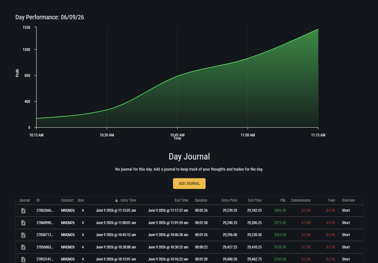378x263 pixels.
Task: Click exit time 10:46:38 am cell
Action: [168, 235]
